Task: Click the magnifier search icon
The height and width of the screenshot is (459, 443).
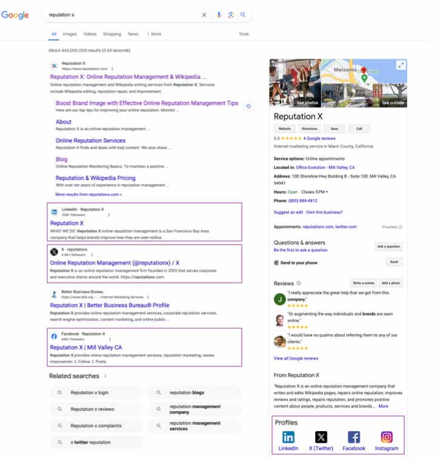Action: coord(243,15)
